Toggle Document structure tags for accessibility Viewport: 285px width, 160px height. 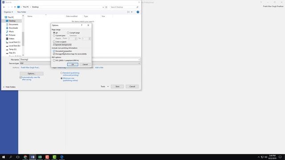(x=54, y=54)
